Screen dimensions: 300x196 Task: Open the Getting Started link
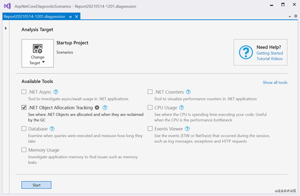point(270,53)
